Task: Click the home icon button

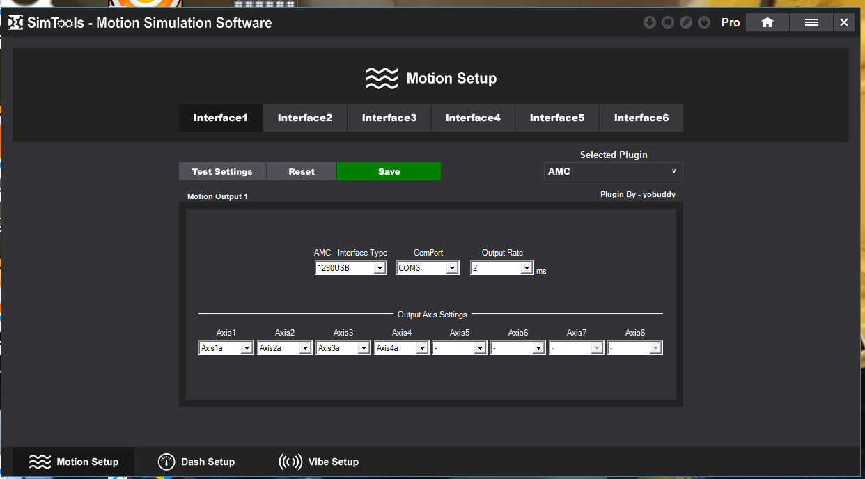Action: pyautogui.click(x=767, y=22)
